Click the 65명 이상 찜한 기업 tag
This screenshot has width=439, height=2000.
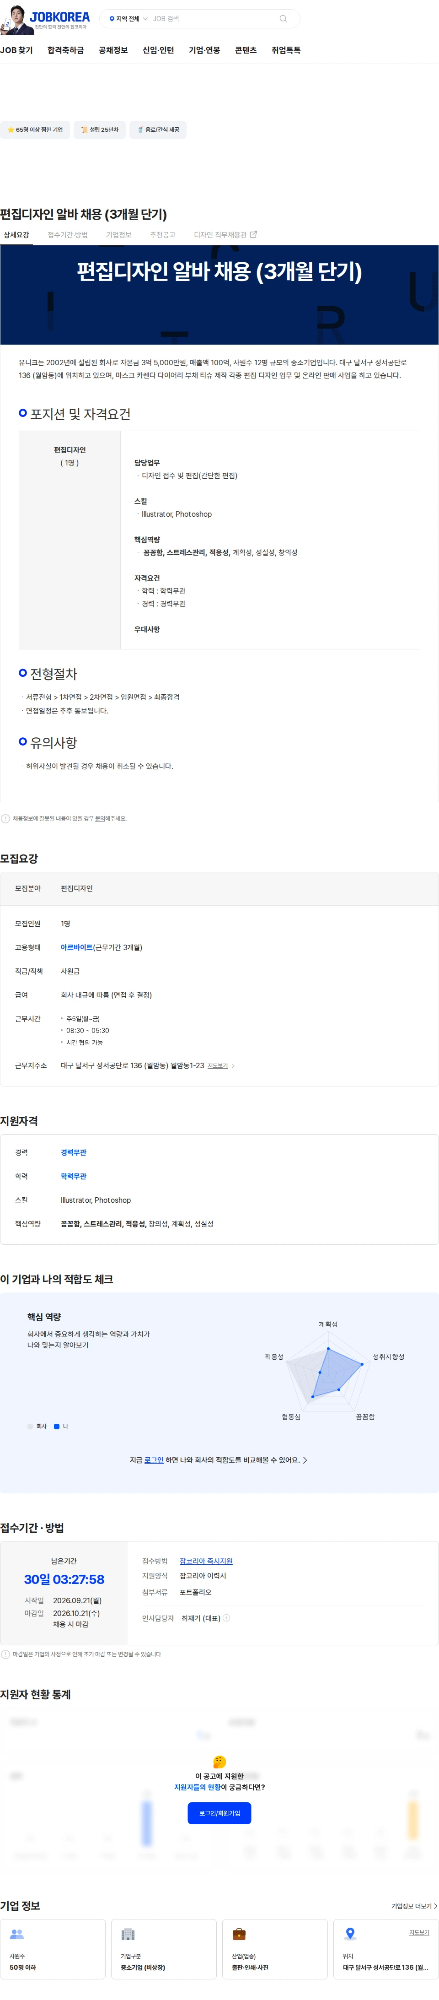pos(35,130)
